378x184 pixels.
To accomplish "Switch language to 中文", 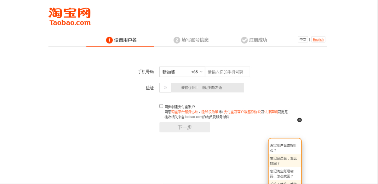I will click(x=303, y=40).
